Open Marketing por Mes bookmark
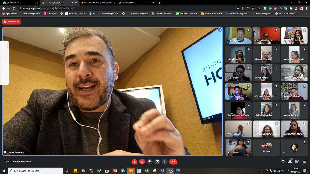Viewport: 310px width, 174px height. pyautogui.click(x=109, y=13)
